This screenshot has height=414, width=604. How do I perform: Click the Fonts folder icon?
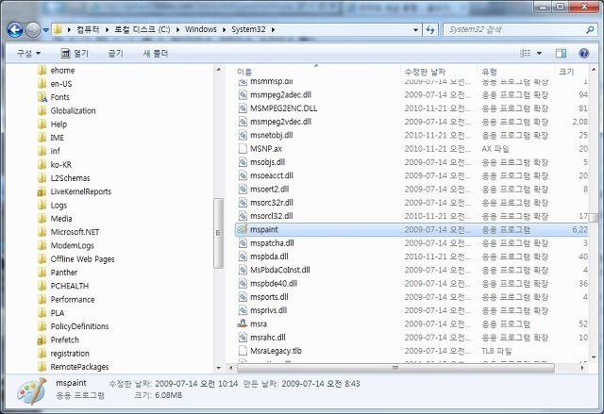point(42,97)
